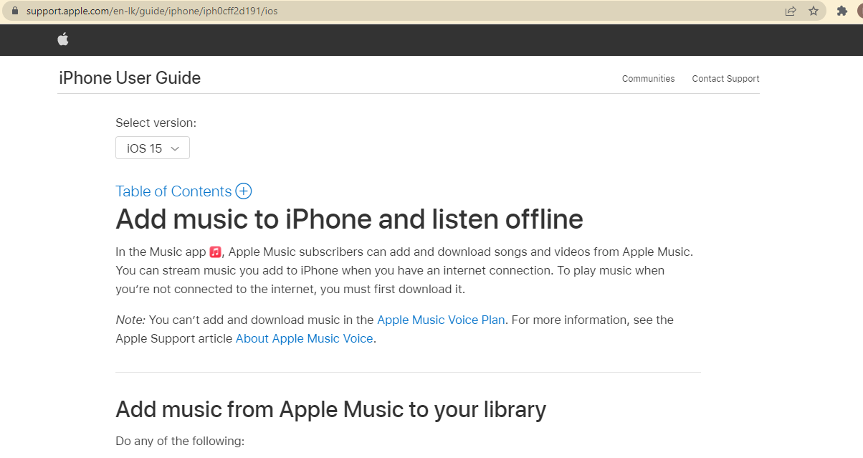The width and height of the screenshot is (863, 458).
Task: Click the 'Select version:' label
Action: pyautogui.click(x=156, y=123)
